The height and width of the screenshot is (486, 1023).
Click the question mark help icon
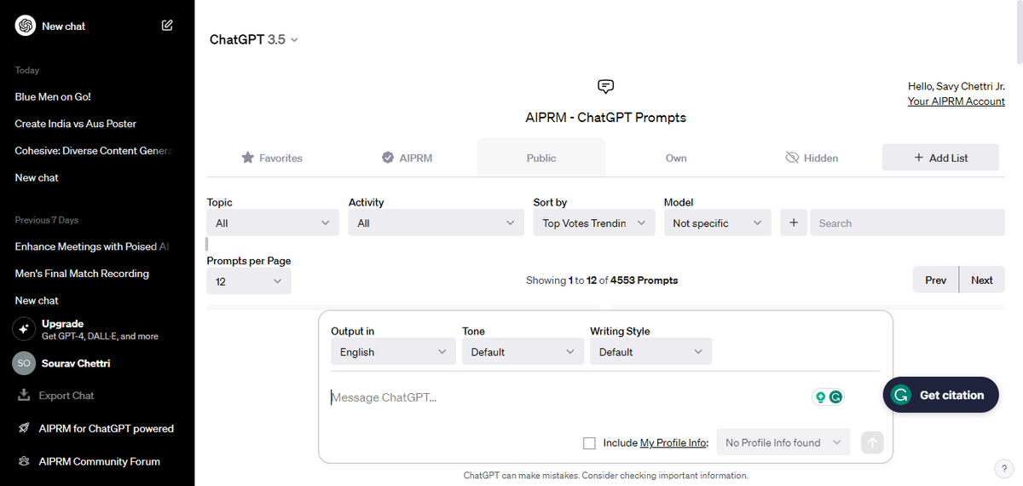coord(1003,468)
